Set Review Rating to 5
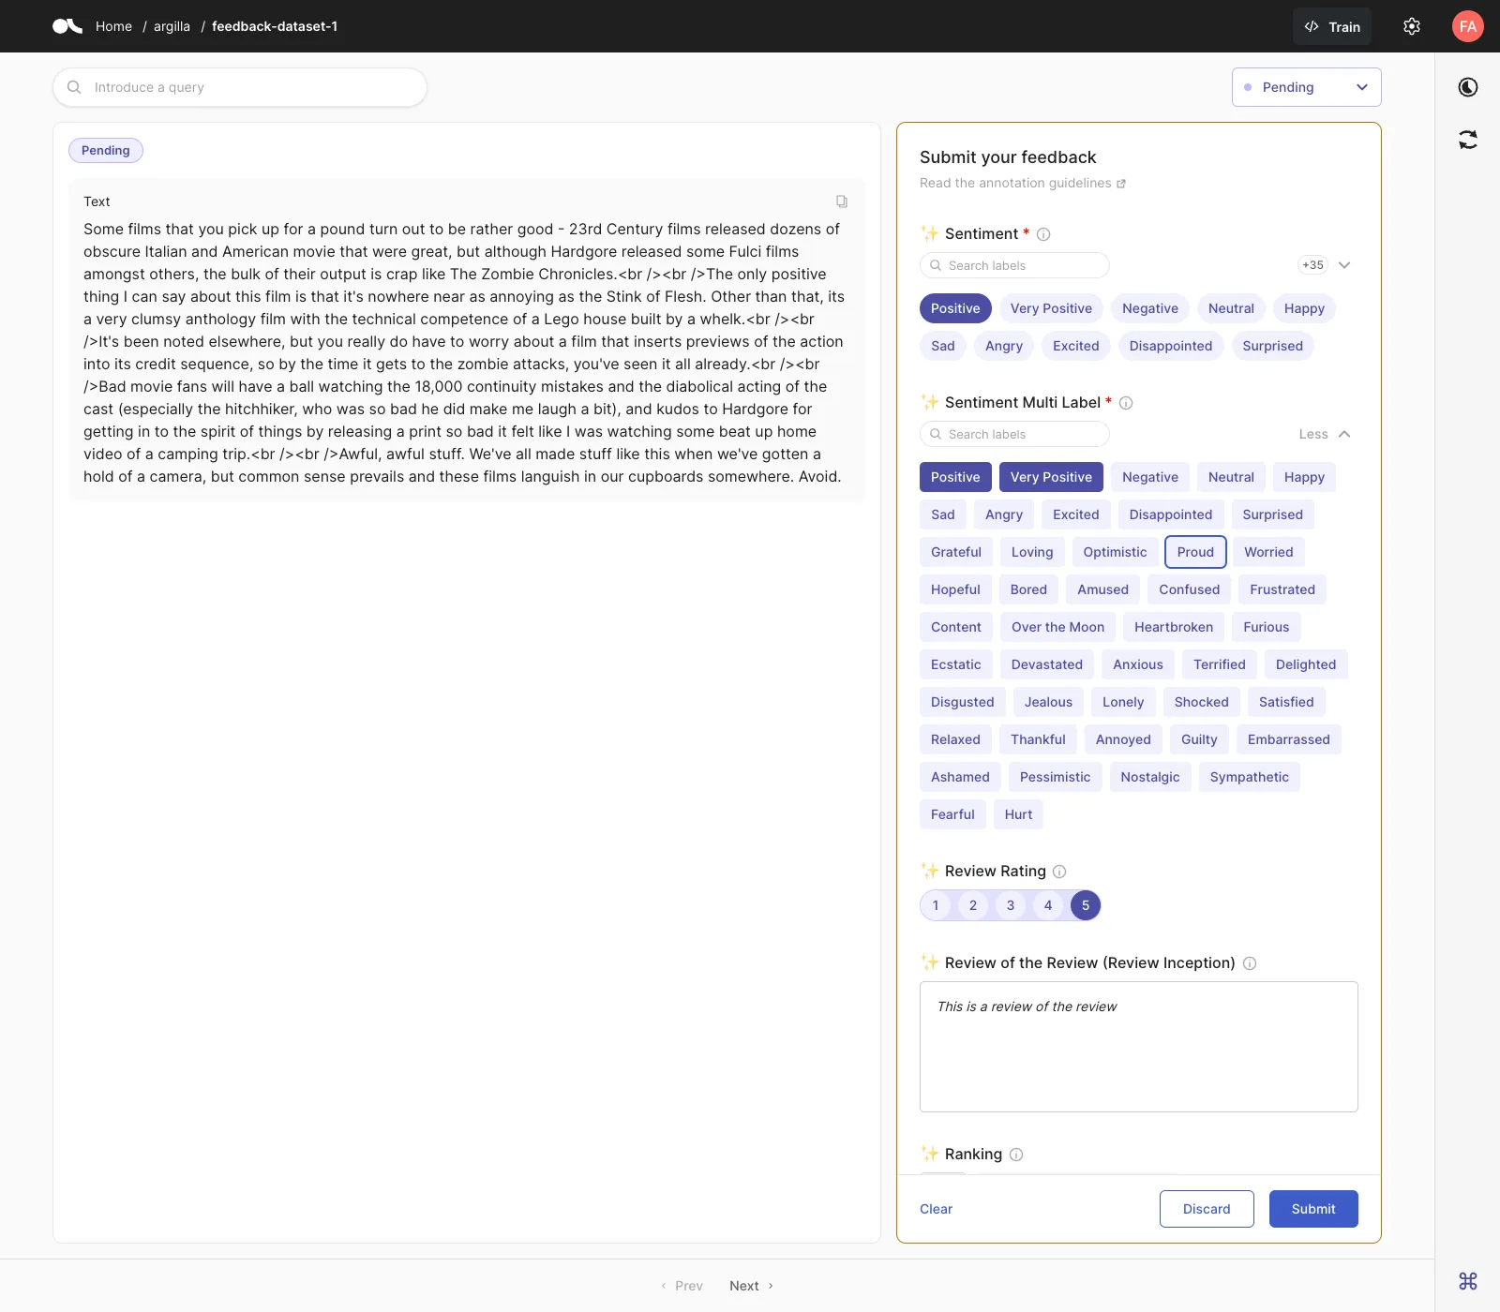Image resolution: width=1500 pixels, height=1312 pixels. pos(1086,905)
